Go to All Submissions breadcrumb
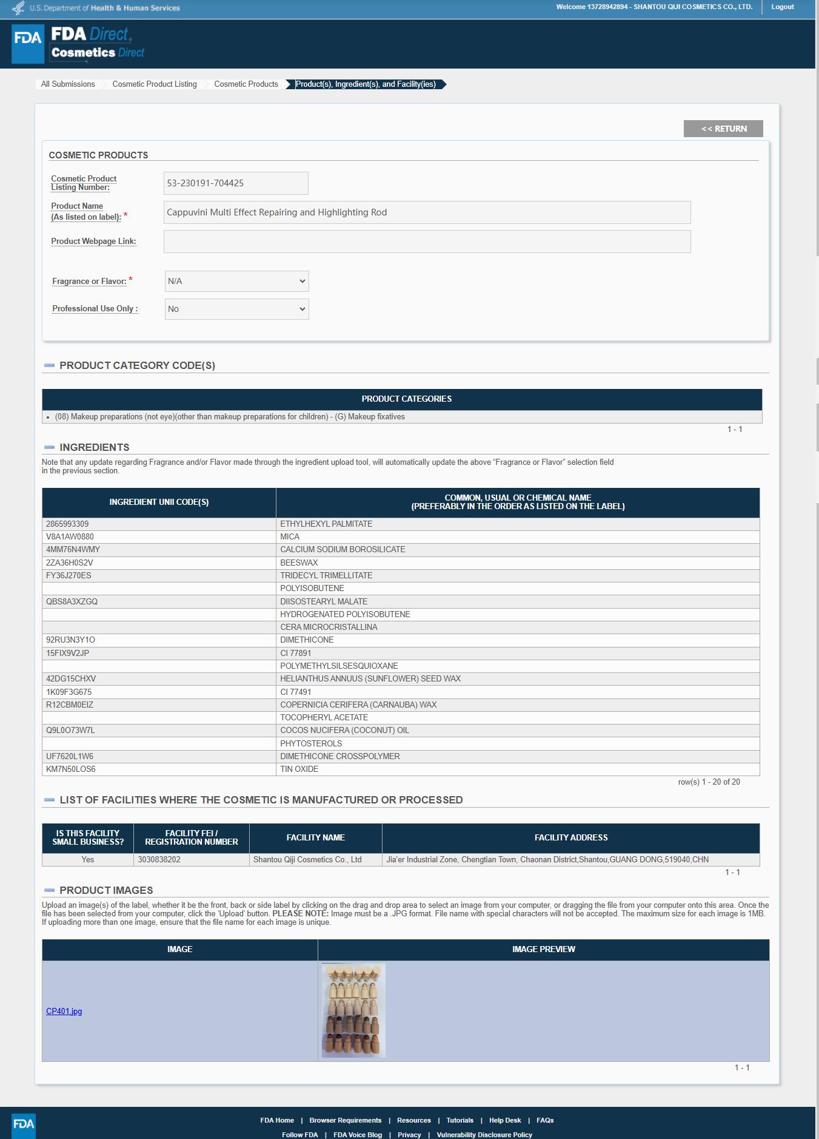Screen dimensions: 819x1139 click(x=68, y=84)
